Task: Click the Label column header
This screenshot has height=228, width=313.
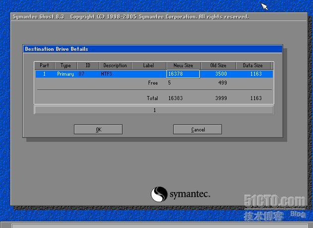Action: point(149,65)
